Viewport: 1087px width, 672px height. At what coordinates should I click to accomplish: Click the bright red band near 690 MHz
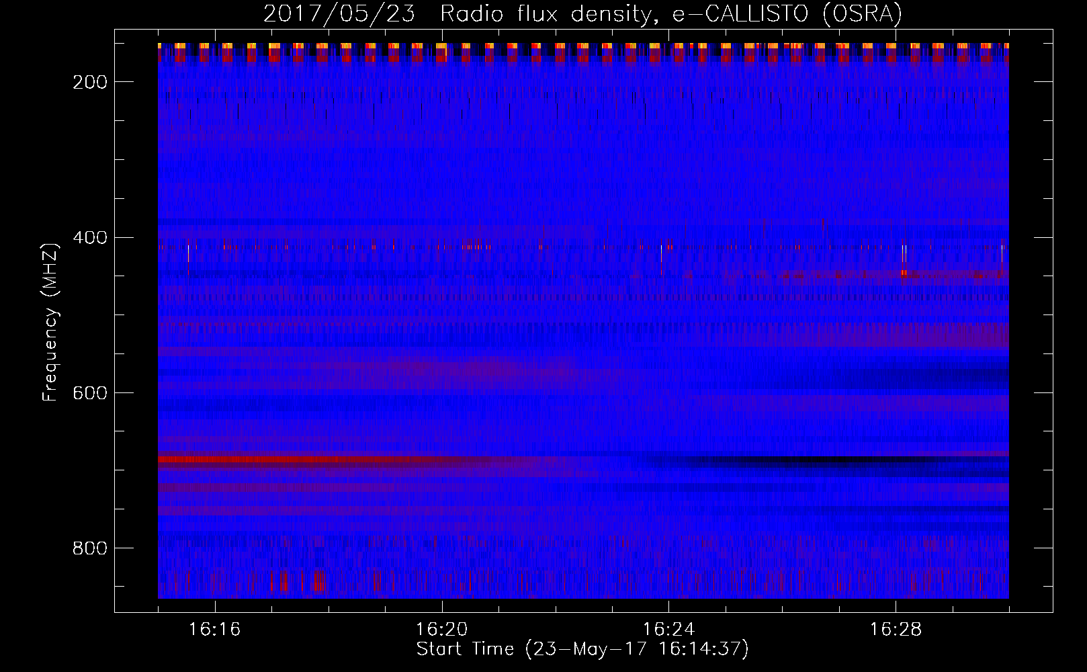tap(302, 460)
